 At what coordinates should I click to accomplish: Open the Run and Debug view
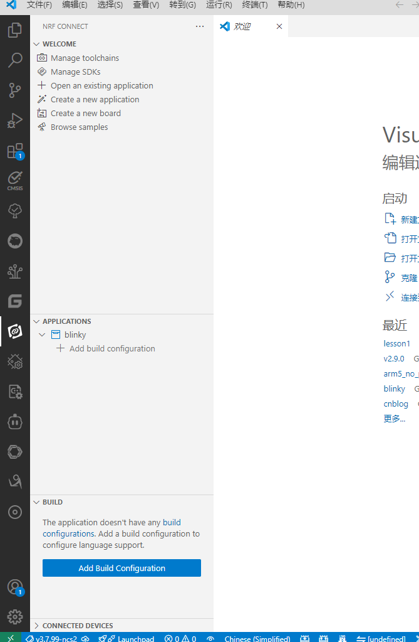pos(14,120)
